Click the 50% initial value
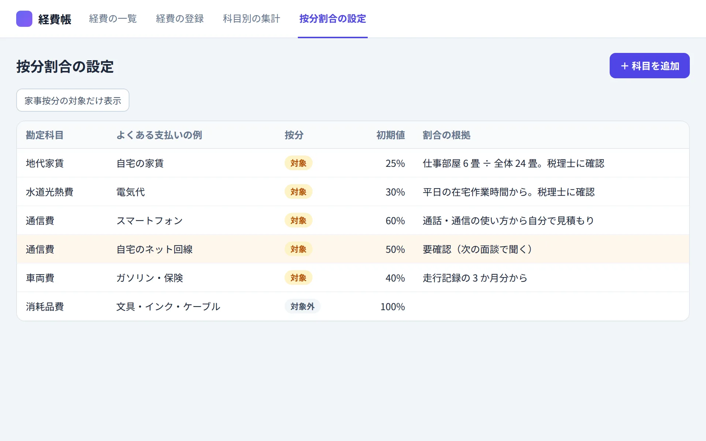The height and width of the screenshot is (441, 706). [x=395, y=249]
